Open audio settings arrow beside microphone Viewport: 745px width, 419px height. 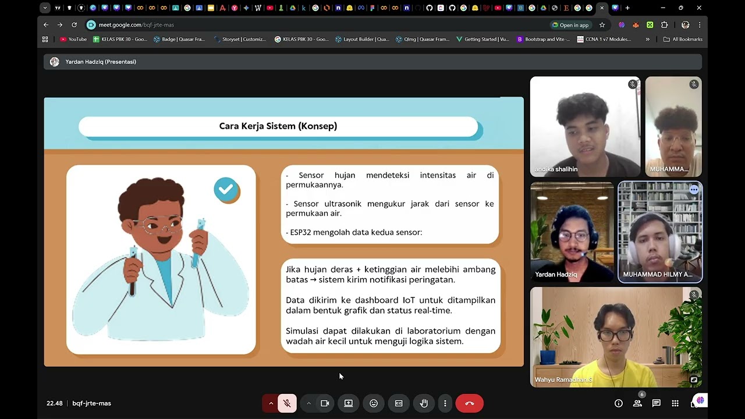tap(271, 403)
